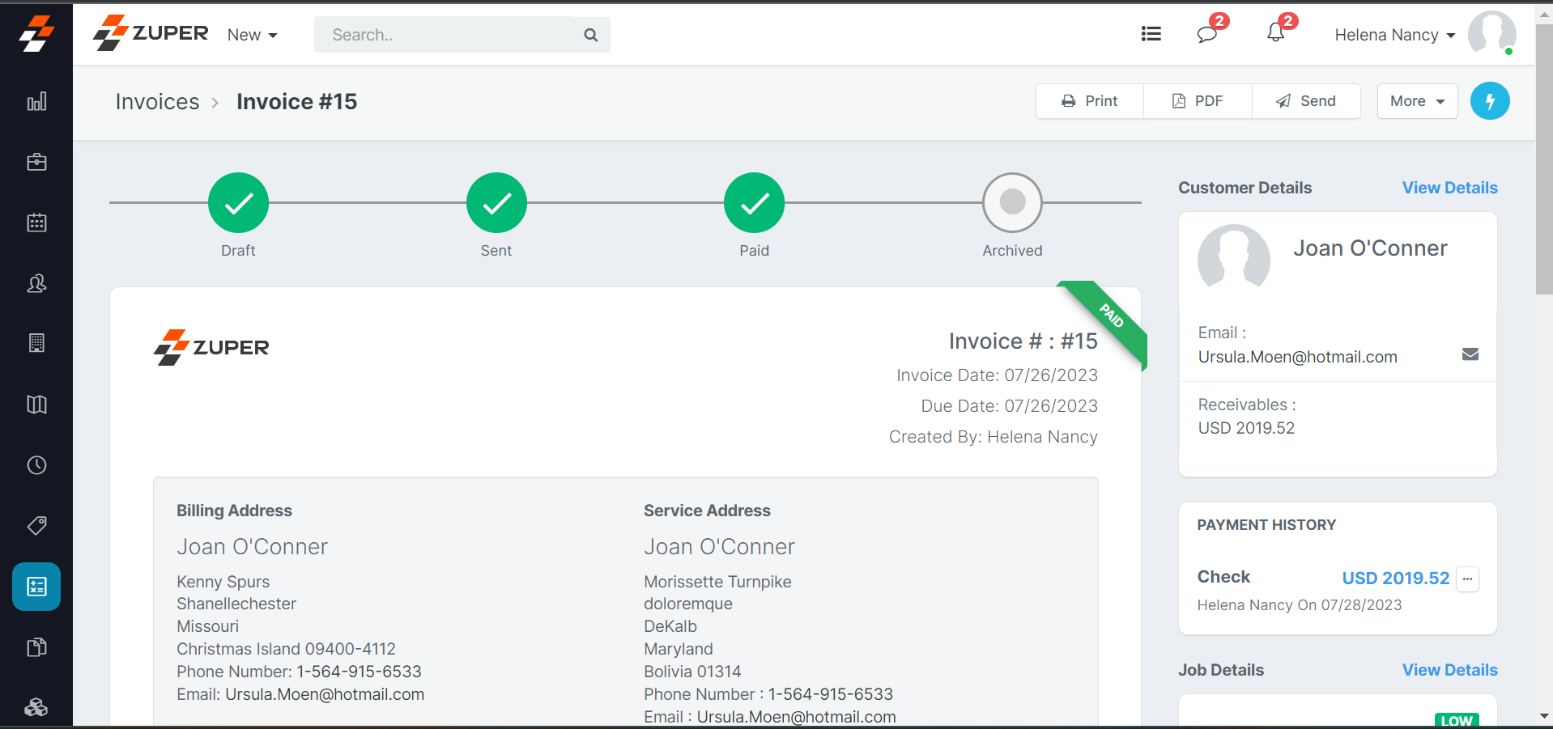The width and height of the screenshot is (1553, 729).
Task: Click the envelope icon beside customer email
Action: coord(1470,354)
